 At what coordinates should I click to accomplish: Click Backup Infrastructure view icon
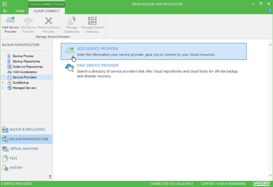[5, 139]
